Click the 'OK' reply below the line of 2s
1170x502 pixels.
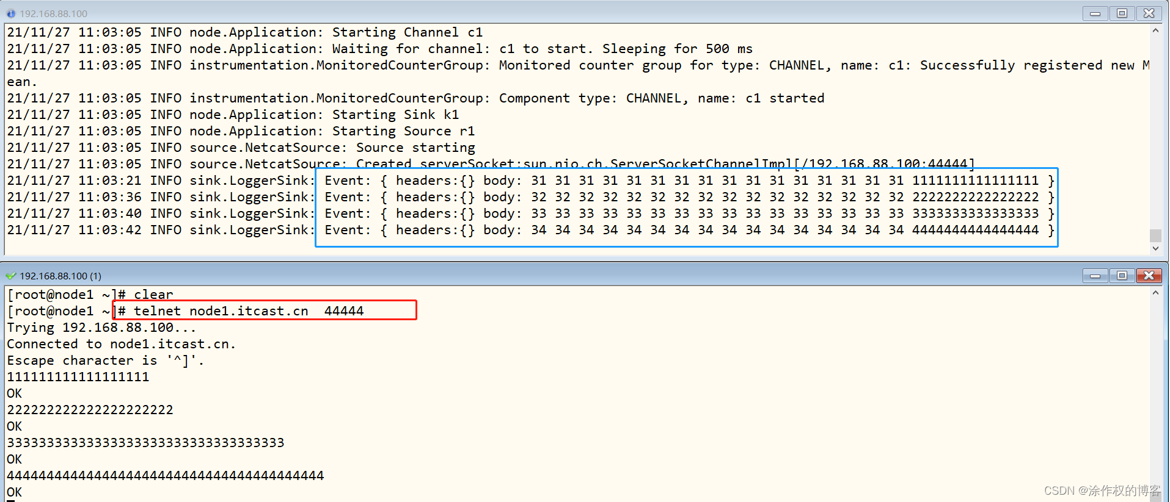coord(14,426)
